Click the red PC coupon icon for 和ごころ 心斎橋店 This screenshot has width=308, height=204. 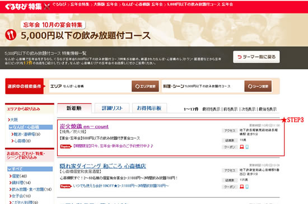[242, 187]
